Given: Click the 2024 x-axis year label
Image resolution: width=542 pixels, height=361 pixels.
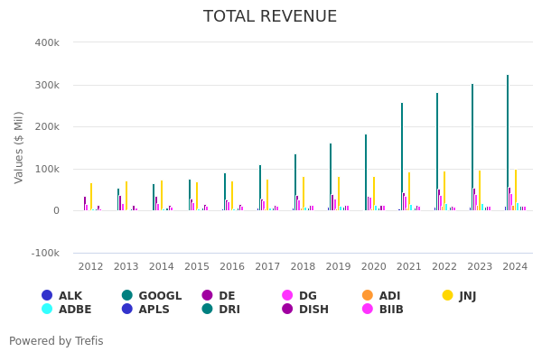Looking at the screenshot, I should pyautogui.click(x=515, y=267).
